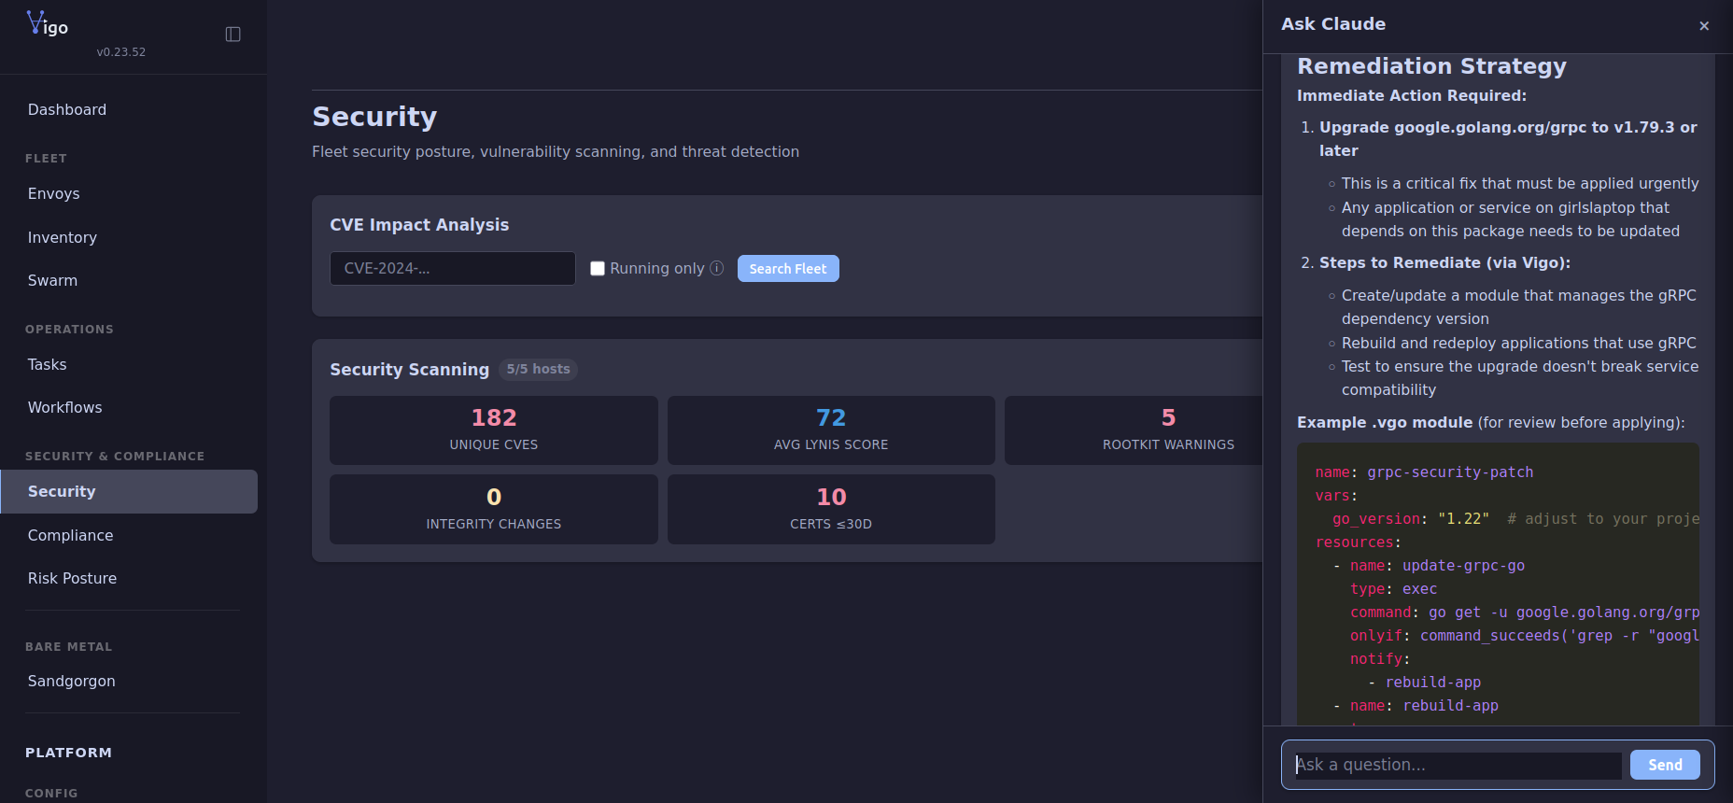
Task: Click the Send button in Ask Claude
Action: click(1665, 765)
